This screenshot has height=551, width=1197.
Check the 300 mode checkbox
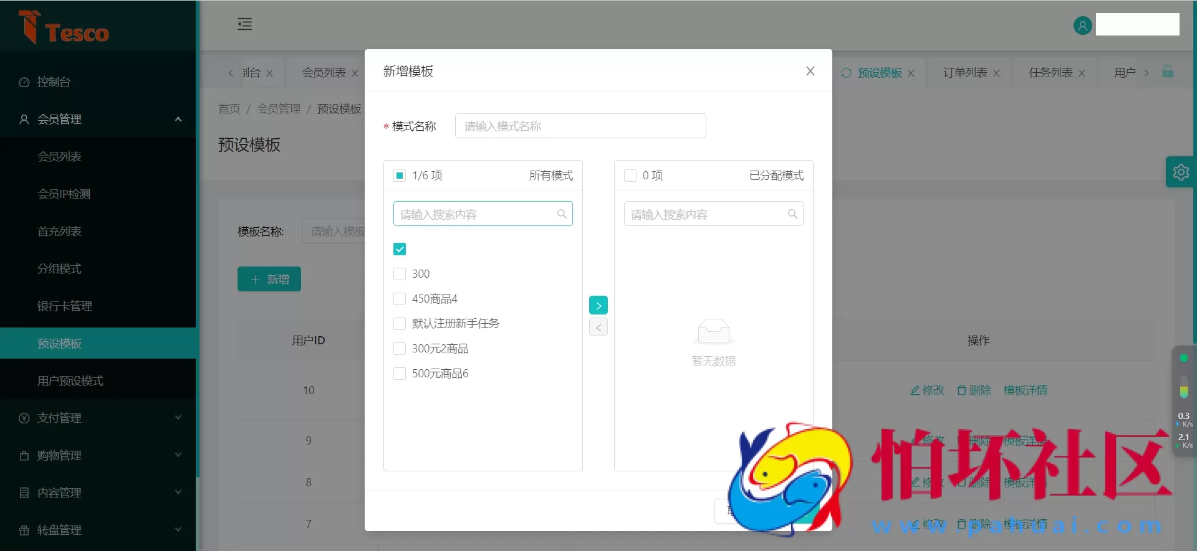(400, 274)
